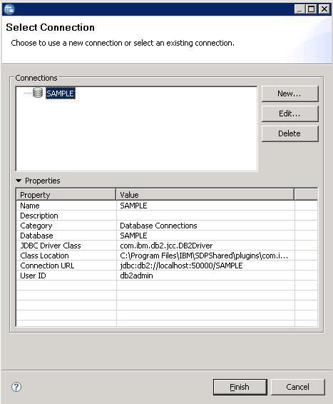
Task: Click the User ID property label
Action: tap(33, 276)
